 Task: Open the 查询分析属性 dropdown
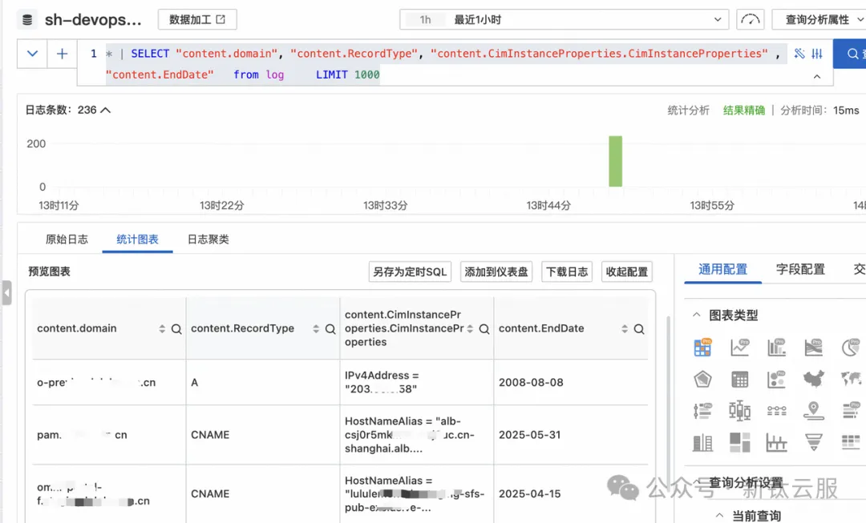[x=818, y=19]
